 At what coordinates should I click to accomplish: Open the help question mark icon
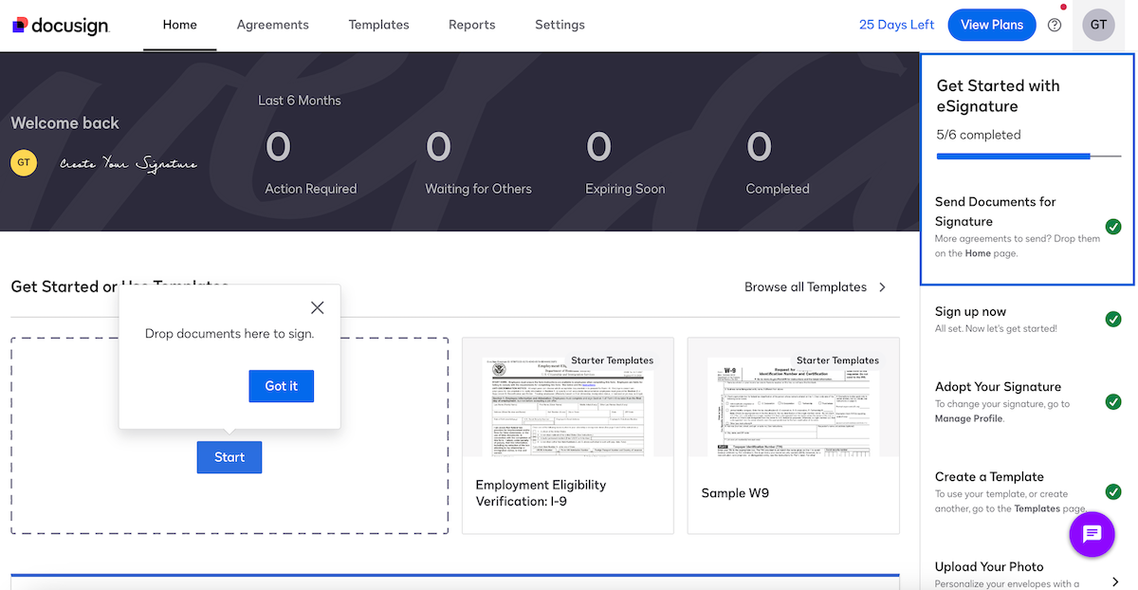click(1055, 25)
